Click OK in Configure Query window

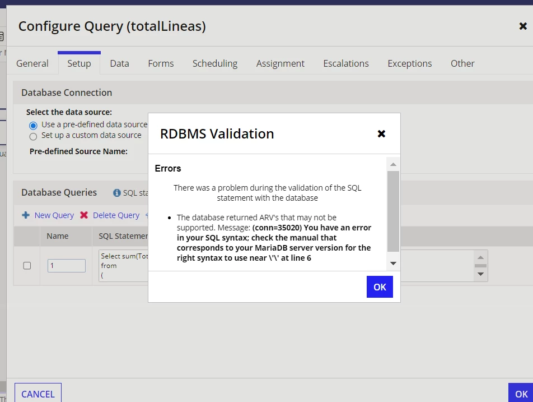(521, 394)
